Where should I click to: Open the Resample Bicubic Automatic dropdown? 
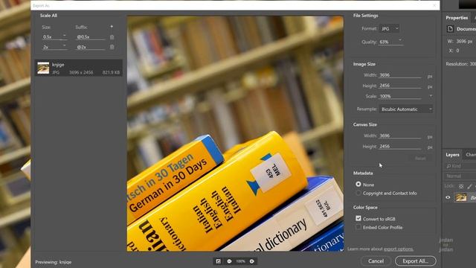click(x=406, y=109)
